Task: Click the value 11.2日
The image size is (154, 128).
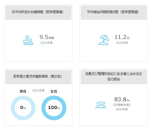Action: click(122, 37)
